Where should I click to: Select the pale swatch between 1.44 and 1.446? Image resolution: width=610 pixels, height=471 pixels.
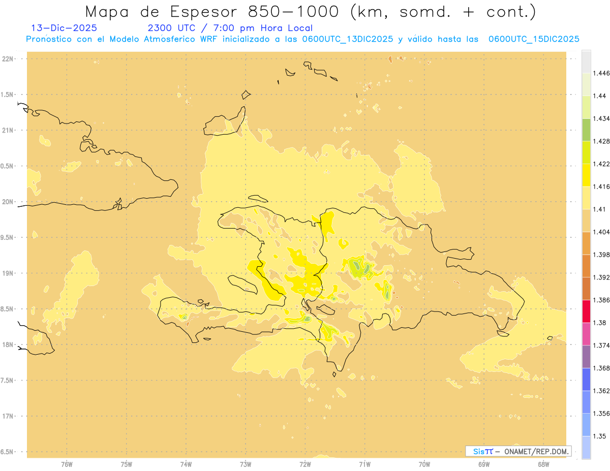click(x=586, y=84)
